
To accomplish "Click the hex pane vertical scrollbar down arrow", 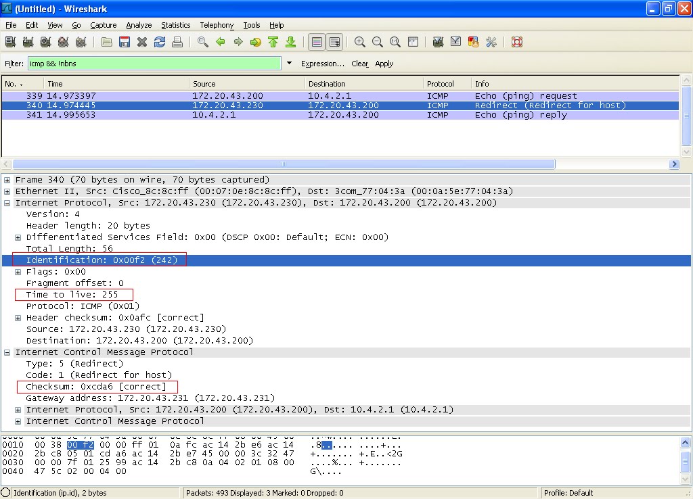I will click(x=685, y=479).
